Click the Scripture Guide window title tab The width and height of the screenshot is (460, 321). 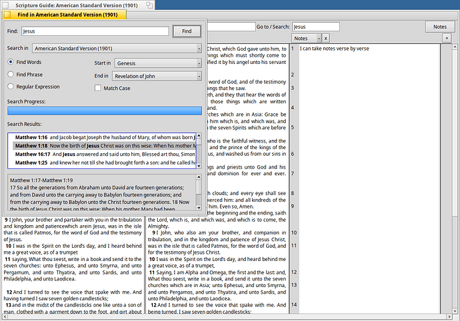76,5
